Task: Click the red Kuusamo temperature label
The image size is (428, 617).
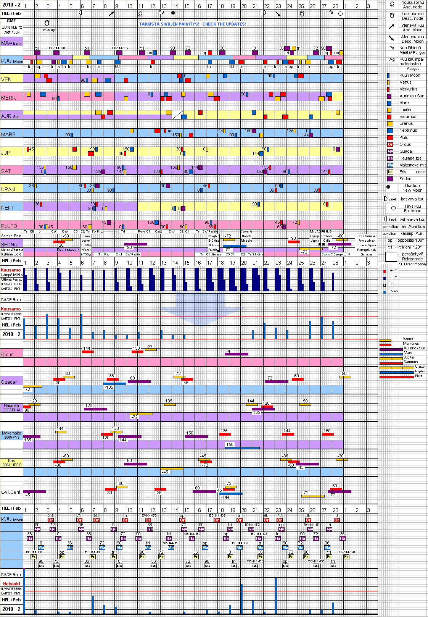Action: (11, 270)
